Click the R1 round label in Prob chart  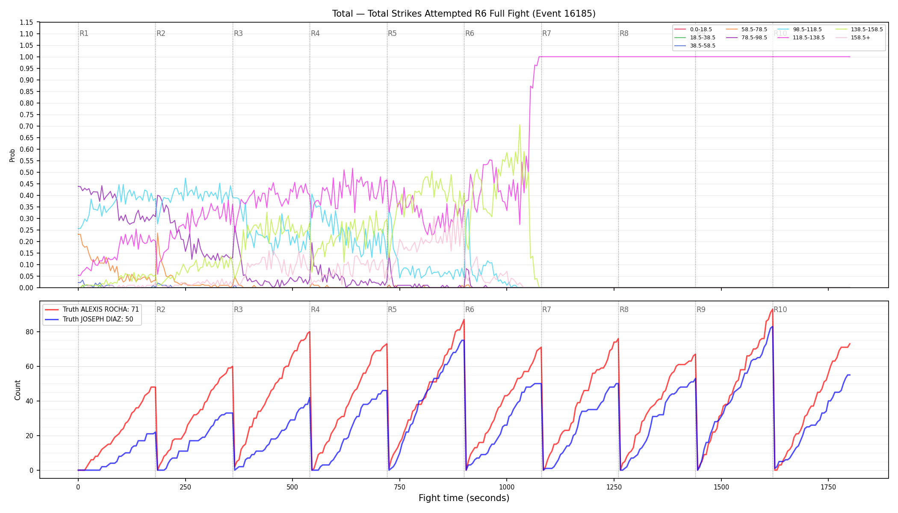[84, 33]
